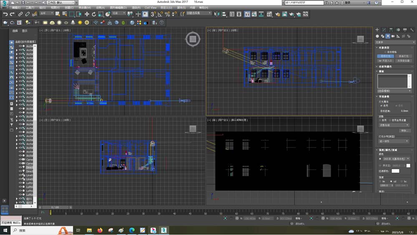
Task: Toggle the Angle Snap icon
Action: tap(160, 14)
